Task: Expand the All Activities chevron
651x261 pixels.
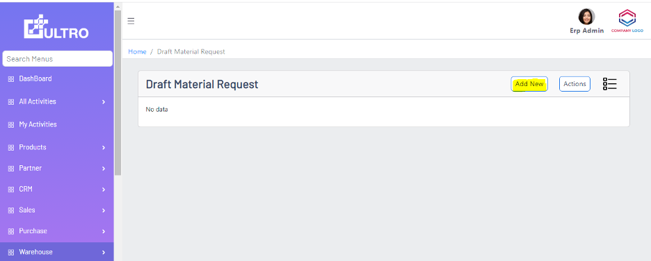Action: (104, 102)
